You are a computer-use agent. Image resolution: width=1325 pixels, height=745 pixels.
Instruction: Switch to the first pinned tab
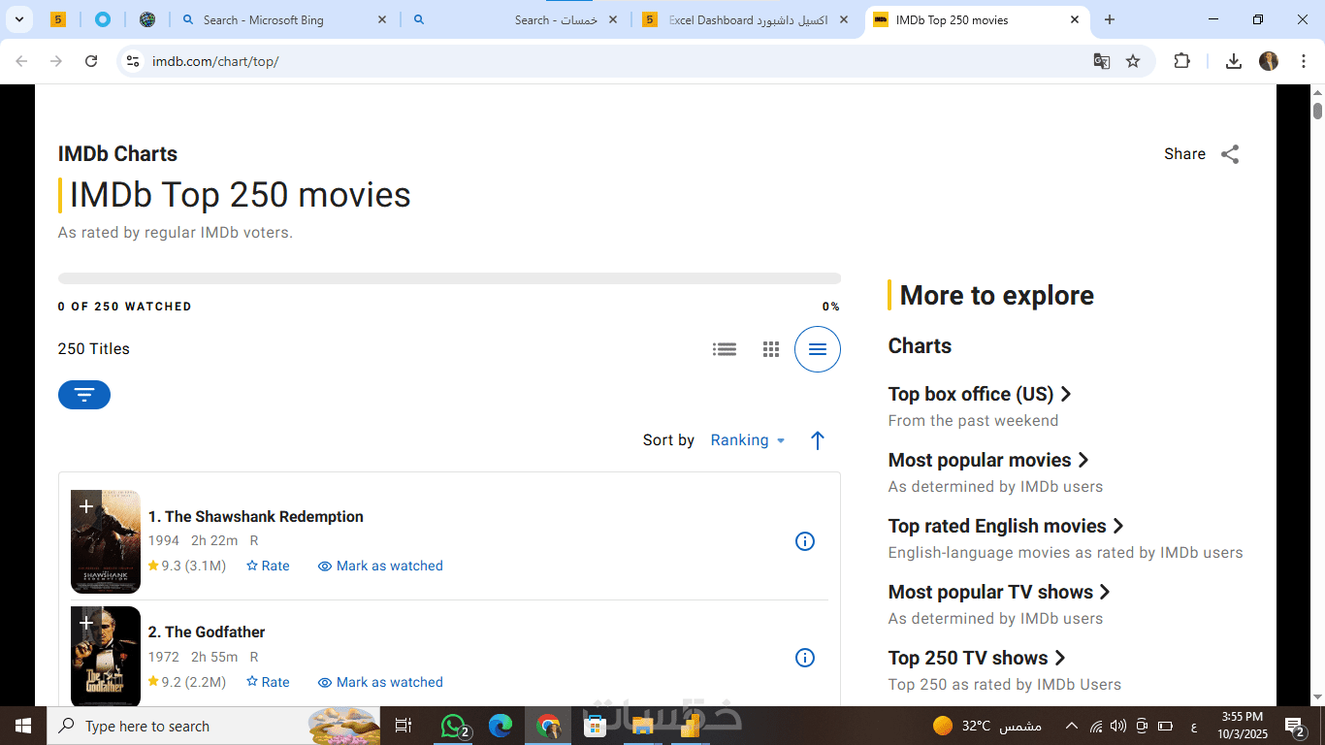click(x=57, y=19)
